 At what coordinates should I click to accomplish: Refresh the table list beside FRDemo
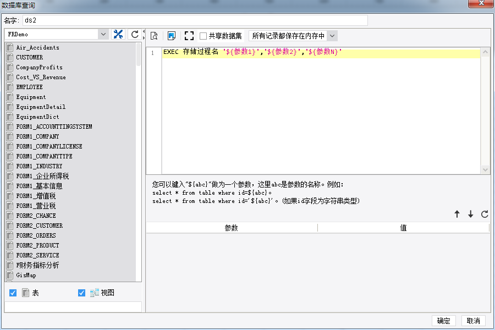(x=135, y=34)
